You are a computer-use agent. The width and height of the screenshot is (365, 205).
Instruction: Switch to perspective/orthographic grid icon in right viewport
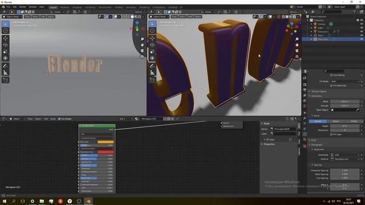point(297,56)
